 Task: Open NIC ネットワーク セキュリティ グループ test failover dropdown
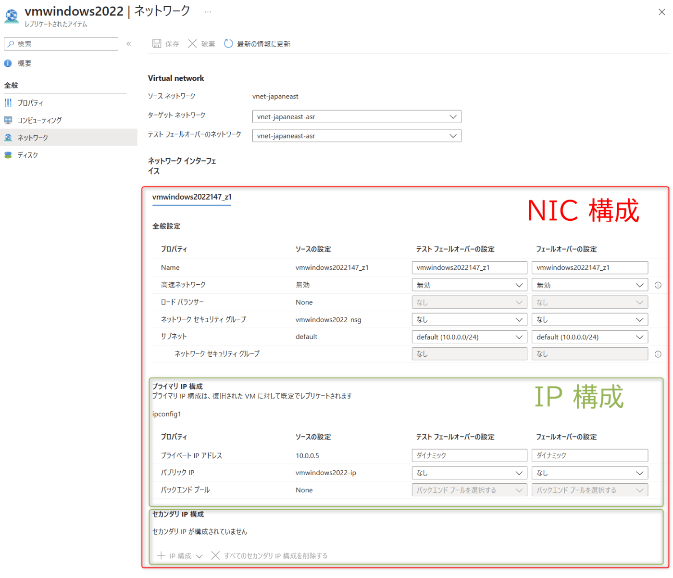click(x=470, y=320)
